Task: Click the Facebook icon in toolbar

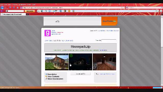Action: point(61,11)
